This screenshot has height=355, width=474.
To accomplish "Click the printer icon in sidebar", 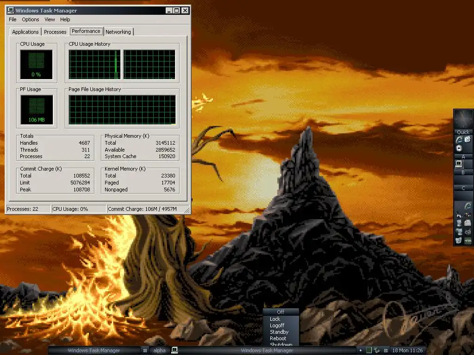I will 468,223.
